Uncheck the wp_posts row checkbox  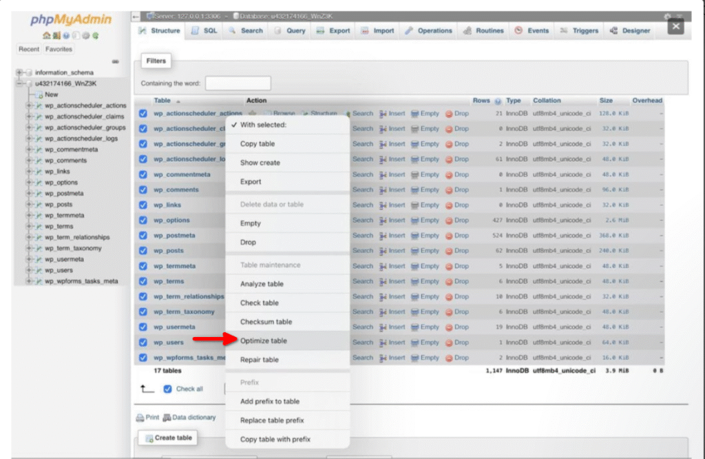click(143, 251)
